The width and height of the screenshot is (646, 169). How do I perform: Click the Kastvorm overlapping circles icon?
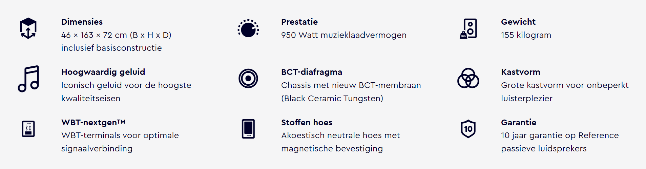point(468,78)
